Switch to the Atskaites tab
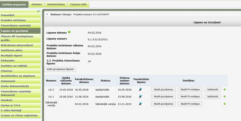The height and width of the screenshot is (121, 241). click(x=36, y=5)
